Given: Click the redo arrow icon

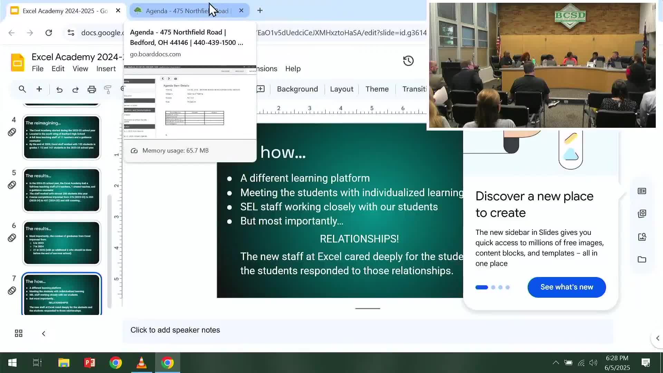Looking at the screenshot, I should (75, 90).
